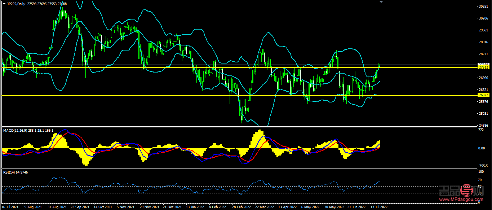The height and width of the screenshot is (210, 492).
Task: Click the triangle beside JP225,Daily label
Action: tap(4, 4)
